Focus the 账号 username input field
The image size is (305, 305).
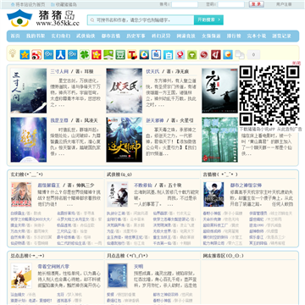(185, 4)
